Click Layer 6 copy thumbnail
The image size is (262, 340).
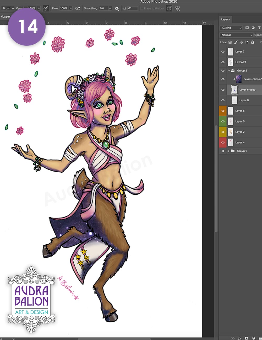234,90
